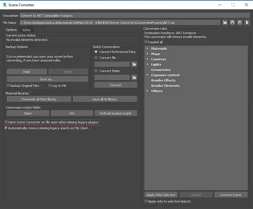
Task: Select the Exposure control label in rules tree
Action: 165,75
